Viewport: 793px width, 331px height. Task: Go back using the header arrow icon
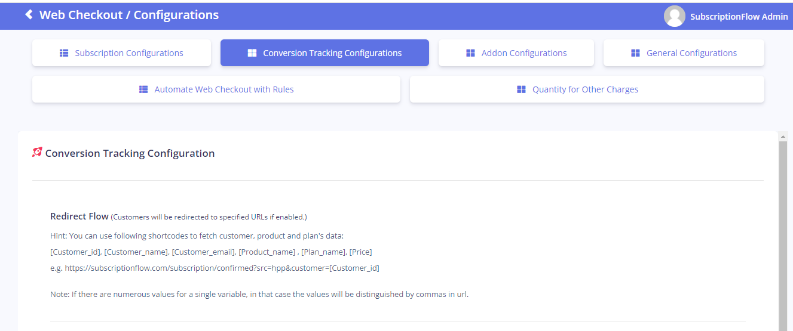pos(29,15)
